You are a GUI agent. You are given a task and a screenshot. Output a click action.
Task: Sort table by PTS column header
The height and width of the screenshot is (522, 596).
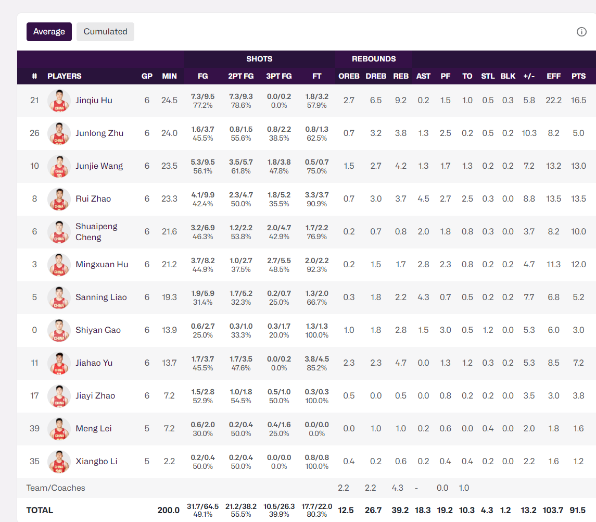click(578, 76)
